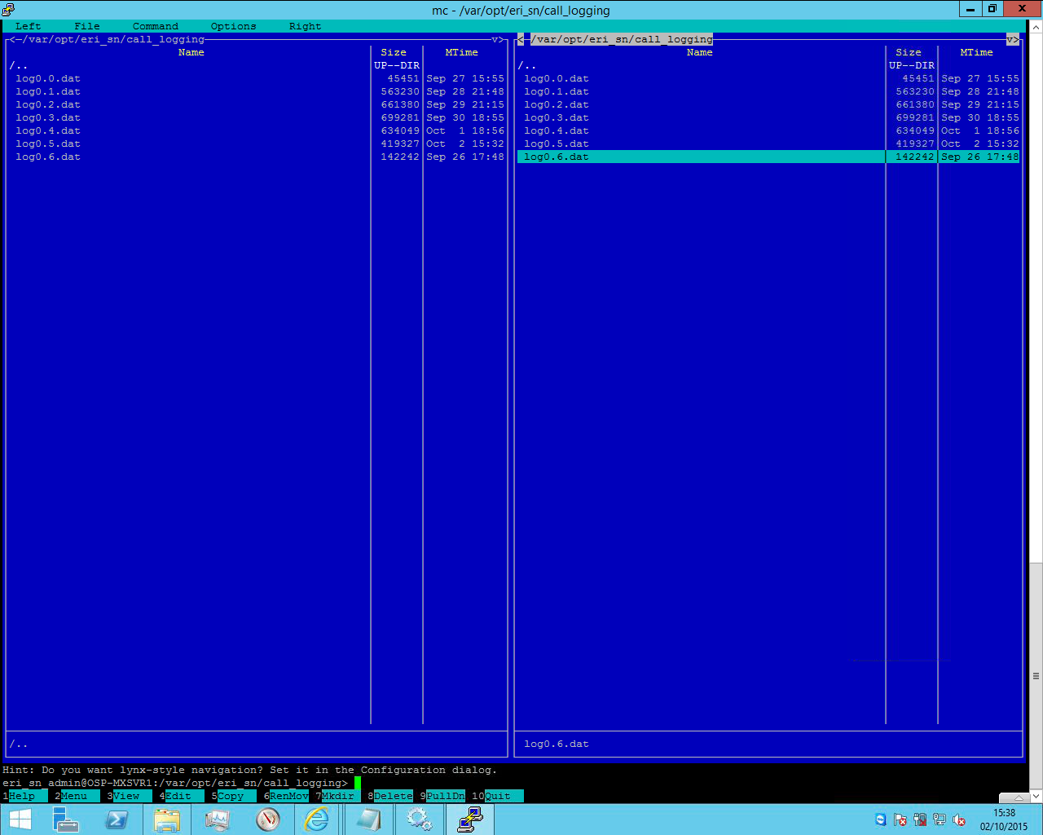Sort right panel by Name header
This screenshot has width=1043, height=835.
[x=699, y=52]
